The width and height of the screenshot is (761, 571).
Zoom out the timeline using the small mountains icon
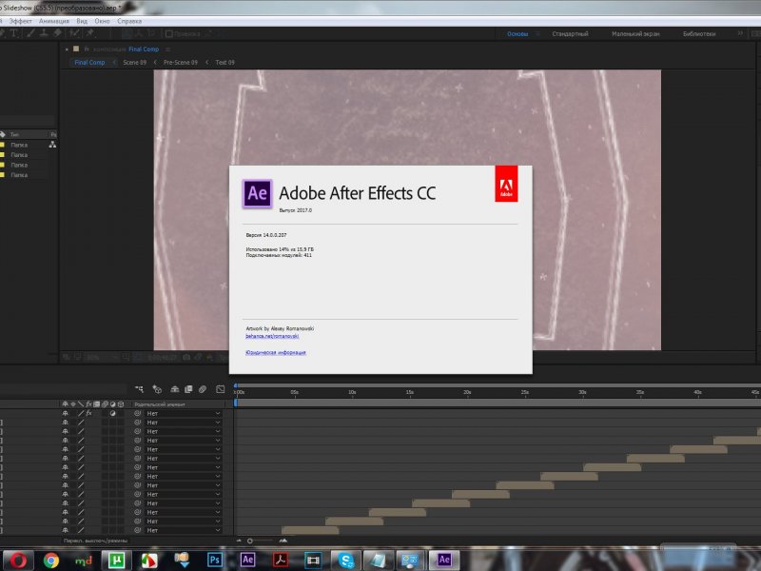pyautogui.click(x=239, y=541)
